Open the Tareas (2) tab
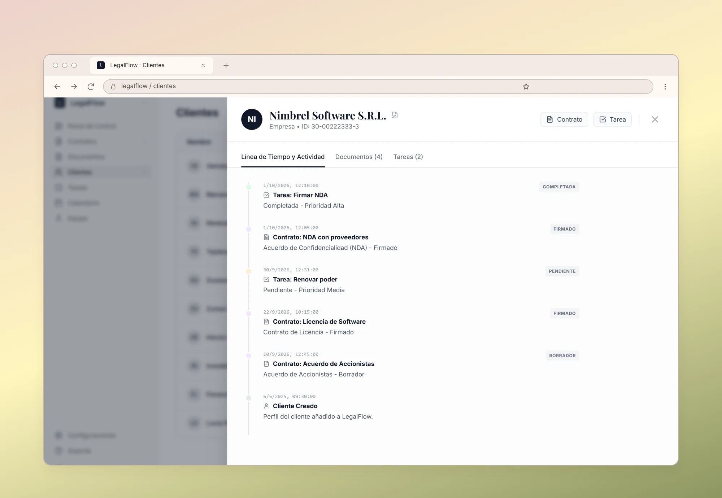The image size is (722, 498). point(408,157)
